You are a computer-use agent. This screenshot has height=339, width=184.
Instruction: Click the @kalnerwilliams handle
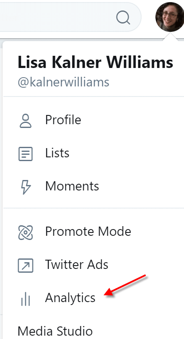(x=63, y=82)
